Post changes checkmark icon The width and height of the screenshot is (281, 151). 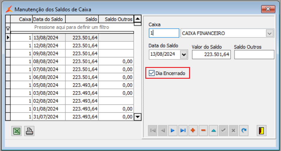[223, 131]
